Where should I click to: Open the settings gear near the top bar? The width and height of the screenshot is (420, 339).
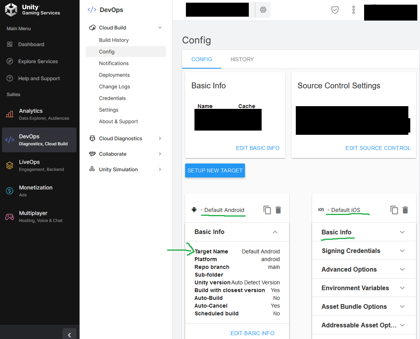click(263, 10)
